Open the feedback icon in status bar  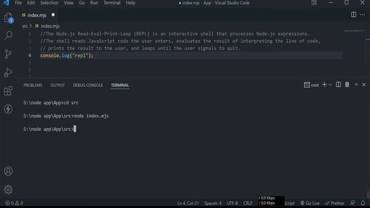pos(353,203)
